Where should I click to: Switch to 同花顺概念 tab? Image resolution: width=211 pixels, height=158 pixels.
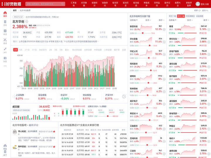click(x=190, y=16)
